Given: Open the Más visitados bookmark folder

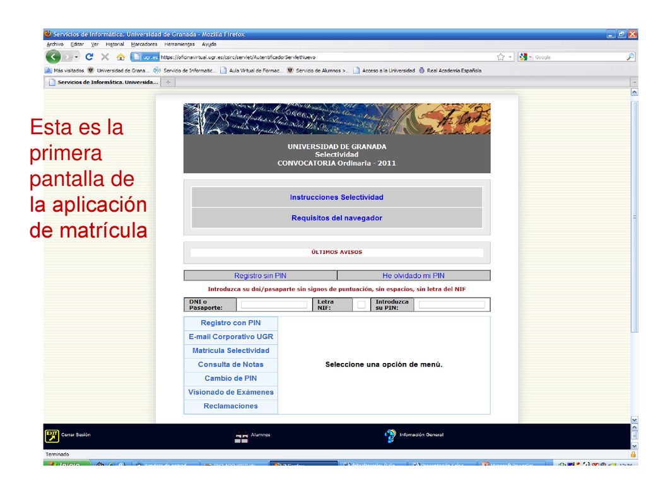Looking at the screenshot, I should (64, 71).
